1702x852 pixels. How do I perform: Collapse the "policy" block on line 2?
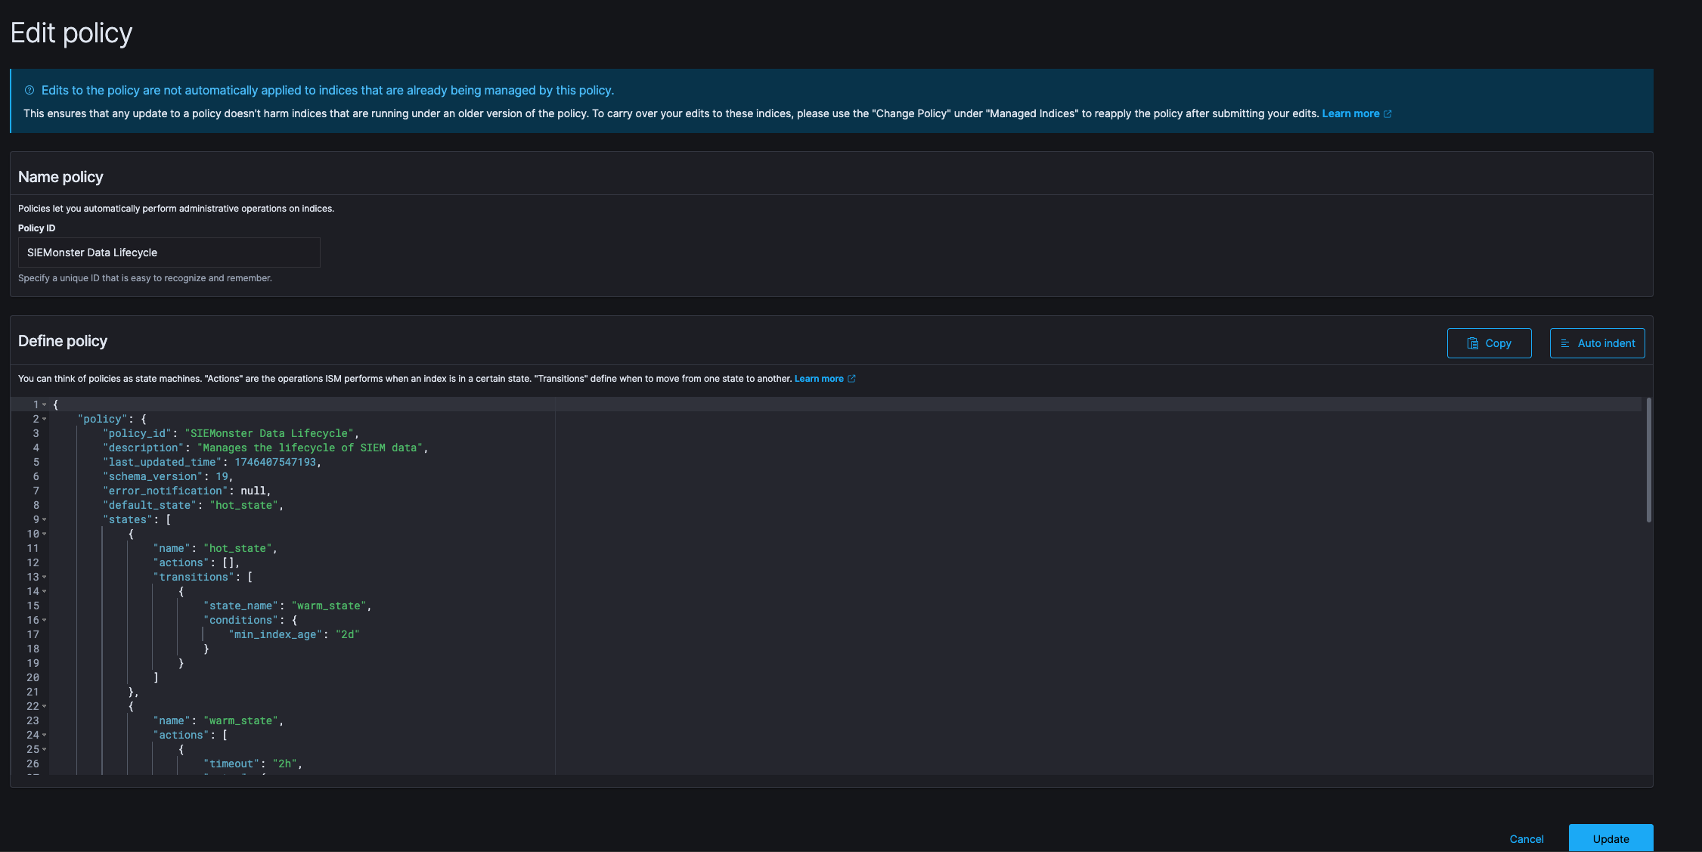coord(45,419)
